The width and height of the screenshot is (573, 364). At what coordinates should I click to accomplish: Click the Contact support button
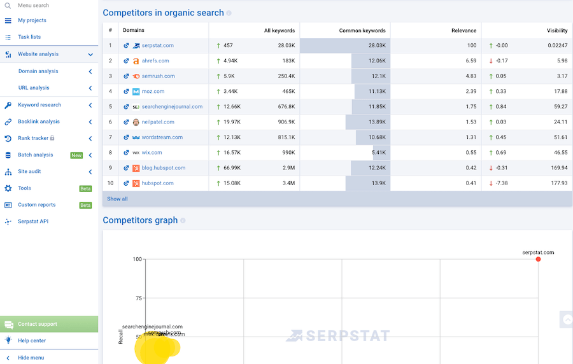click(49, 324)
